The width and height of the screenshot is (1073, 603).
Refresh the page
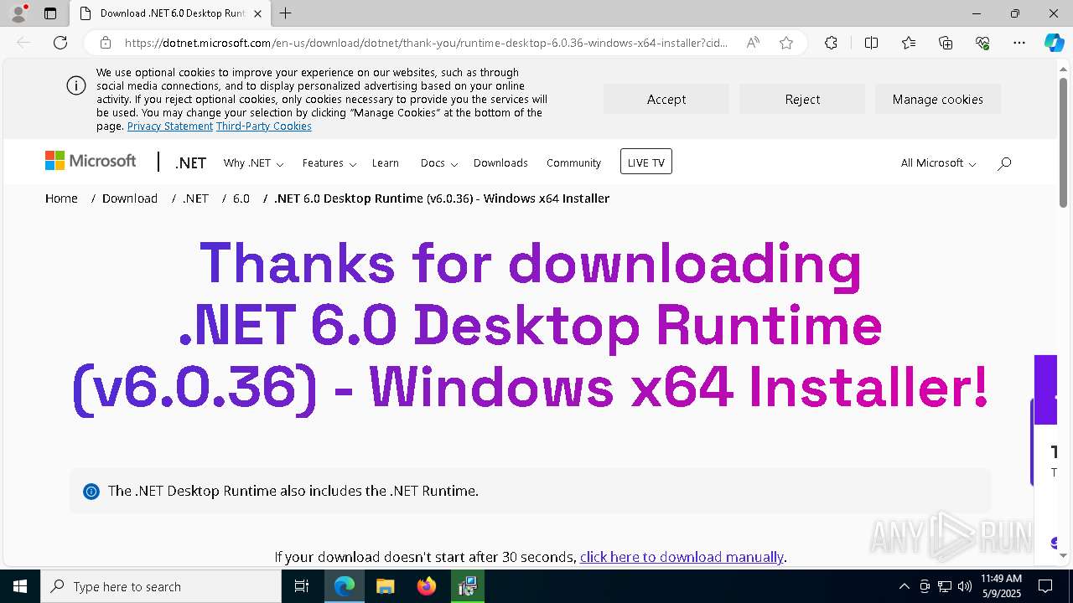[x=60, y=43]
